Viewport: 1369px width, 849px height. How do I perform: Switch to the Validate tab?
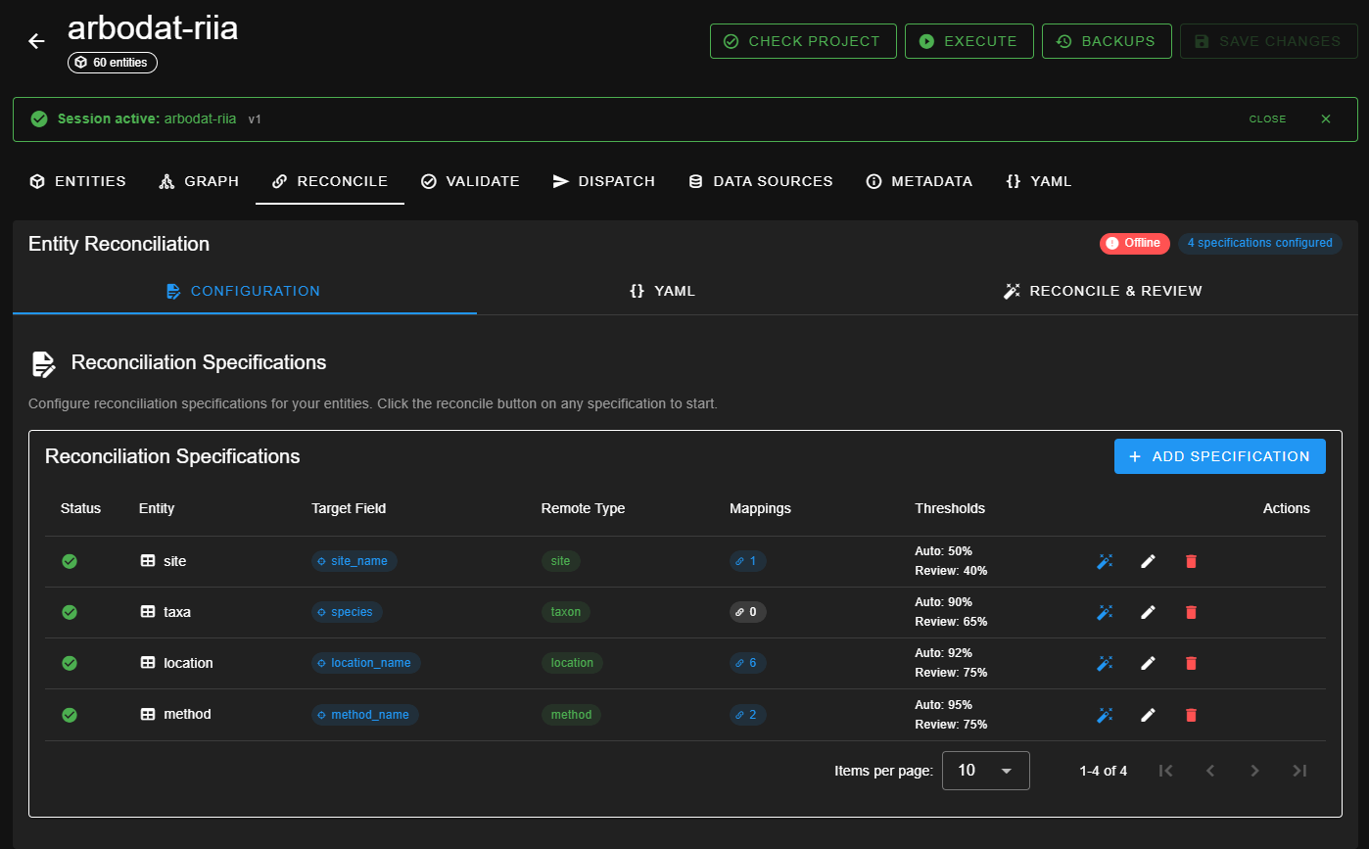click(x=470, y=181)
